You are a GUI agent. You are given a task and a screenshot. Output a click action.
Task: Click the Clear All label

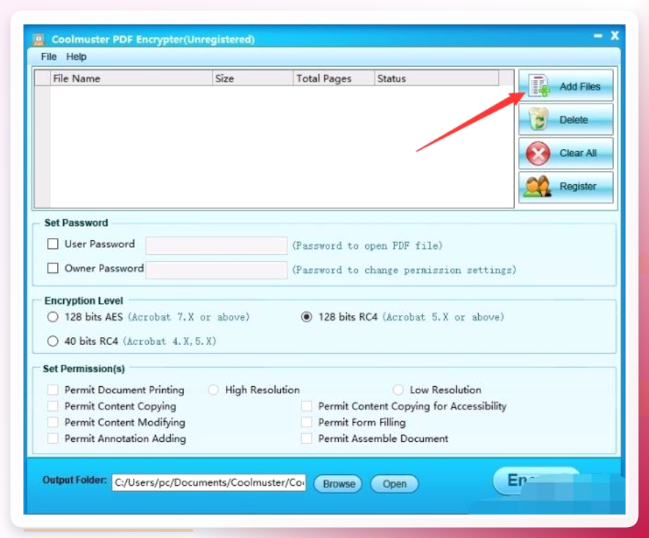click(x=578, y=153)
